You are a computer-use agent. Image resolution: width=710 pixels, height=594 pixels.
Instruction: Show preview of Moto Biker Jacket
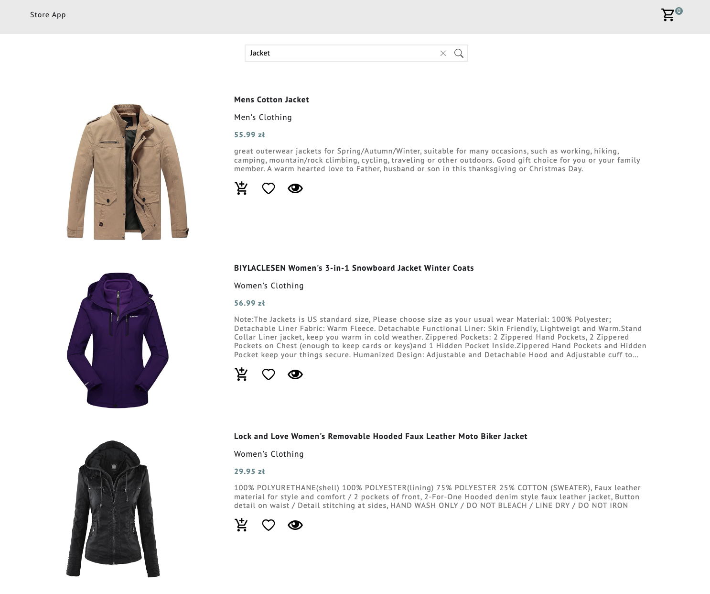click(295, 525)
